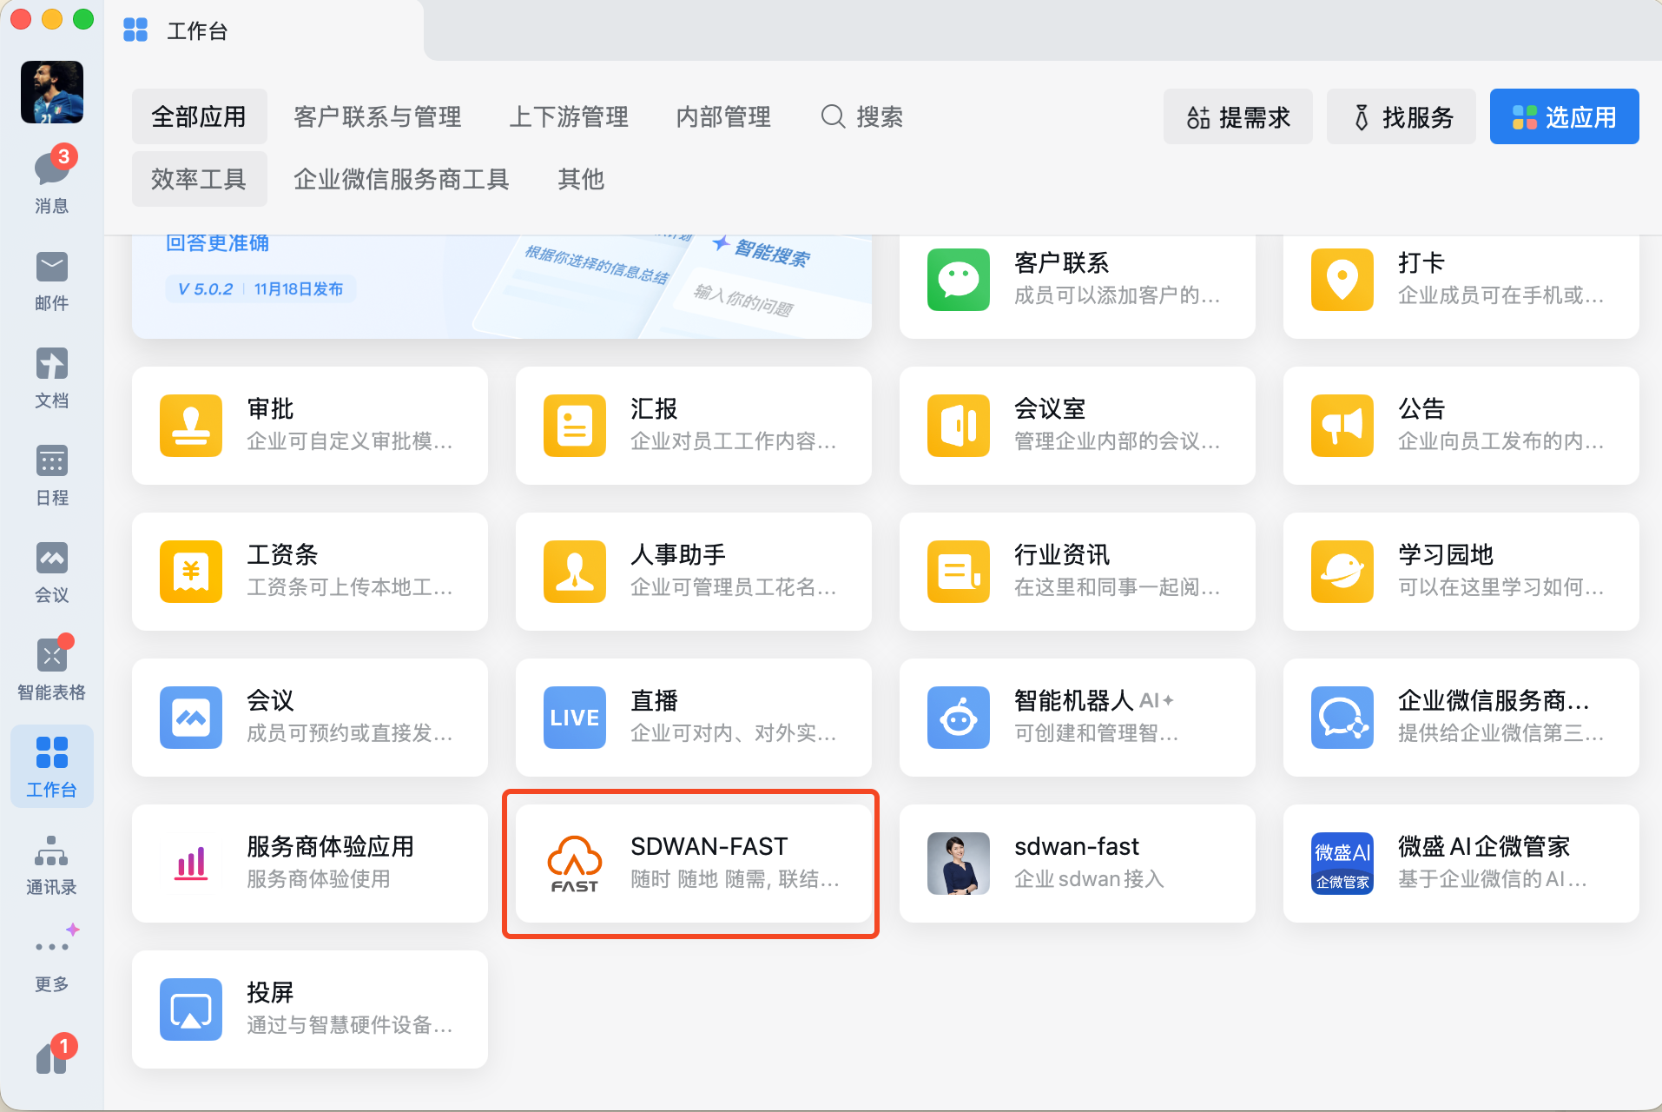Screen dimensions: 1662x1112
Task: Click the SDWAN-FAST orange cloud app icon
Action: (x=574, y=863)
